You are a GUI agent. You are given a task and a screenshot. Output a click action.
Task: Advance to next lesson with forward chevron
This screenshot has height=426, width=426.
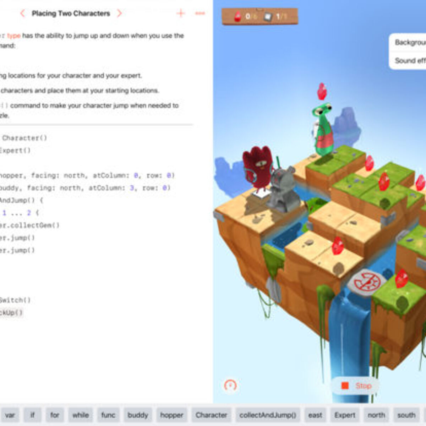120,13
